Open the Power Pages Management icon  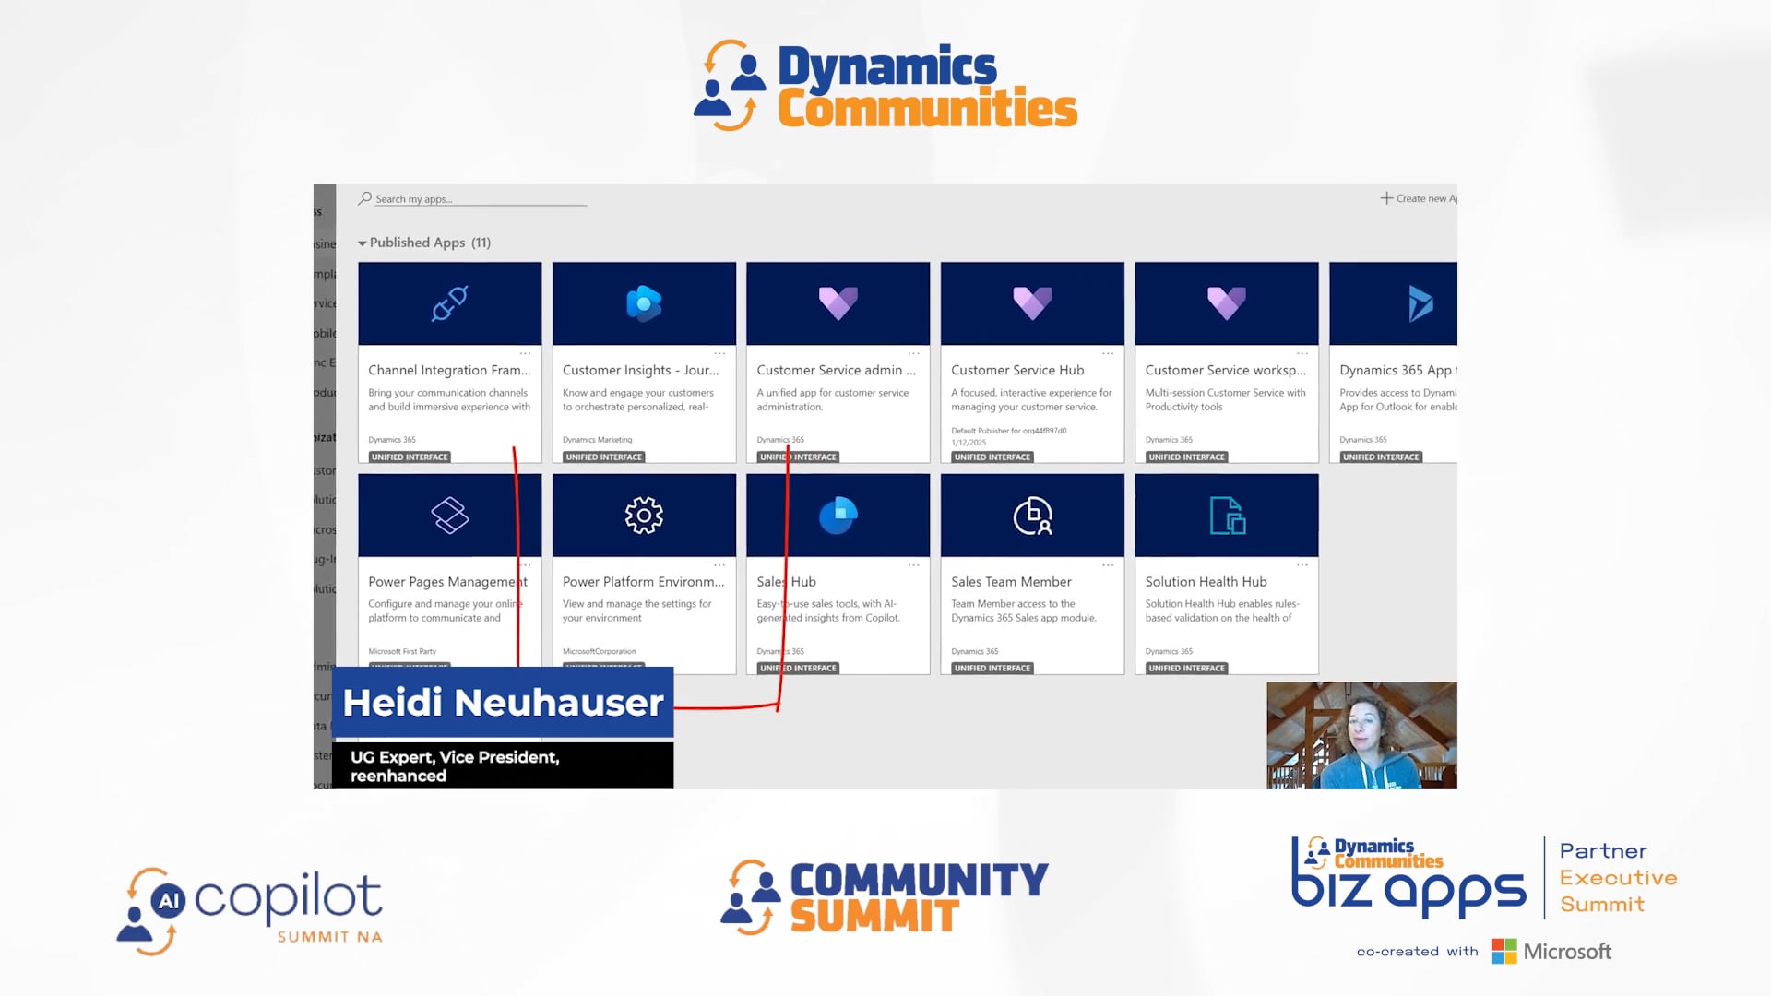point(449,516)
